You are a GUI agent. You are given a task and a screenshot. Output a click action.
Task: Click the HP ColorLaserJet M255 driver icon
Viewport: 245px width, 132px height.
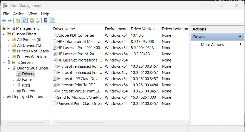(55, 42)
